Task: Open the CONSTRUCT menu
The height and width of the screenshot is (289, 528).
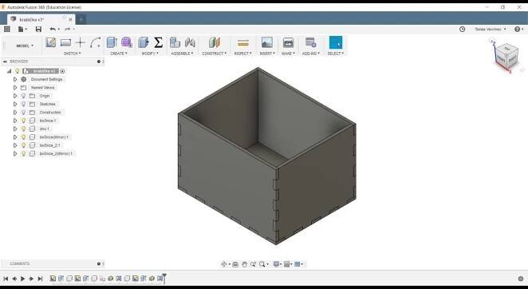Action: [x=215, y=53]
